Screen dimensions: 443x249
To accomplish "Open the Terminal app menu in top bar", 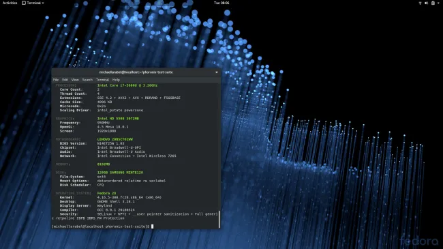I will 33,3.
